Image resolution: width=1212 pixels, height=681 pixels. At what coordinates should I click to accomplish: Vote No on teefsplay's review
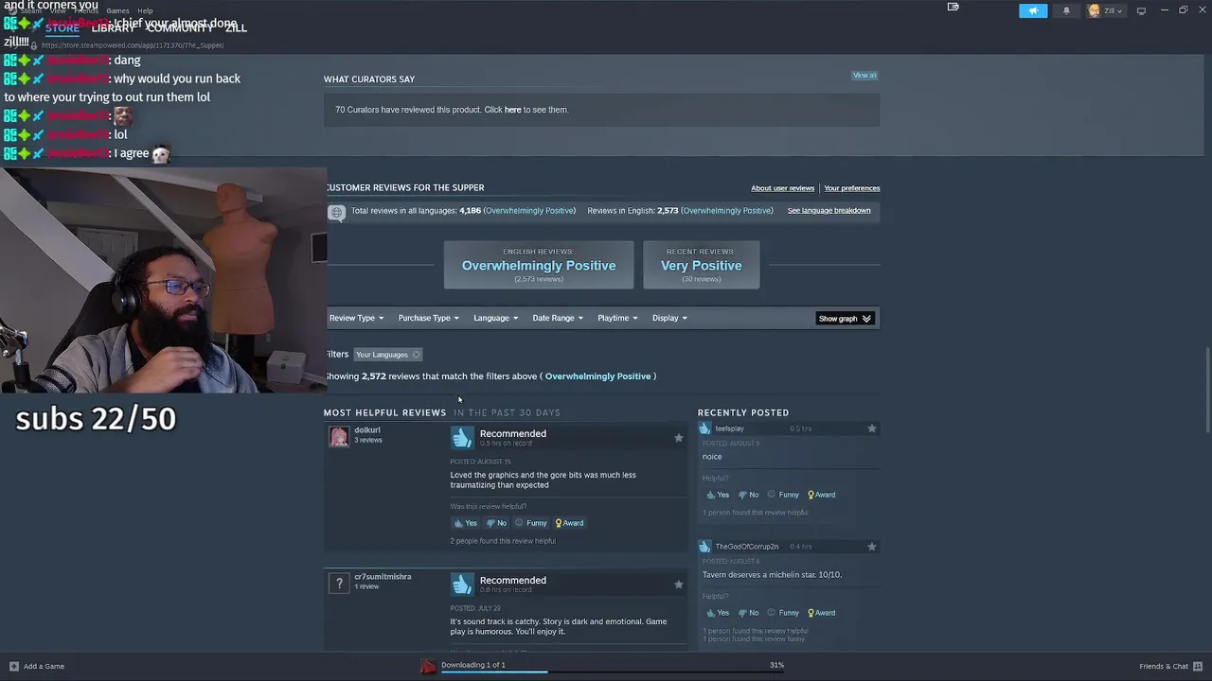point(748,495)
